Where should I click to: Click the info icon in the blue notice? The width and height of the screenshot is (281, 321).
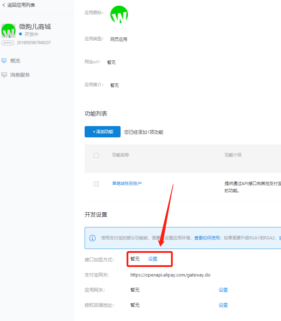coord(92,238)
